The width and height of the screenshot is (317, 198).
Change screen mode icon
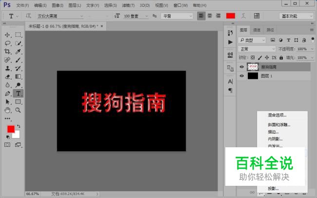point(18,145)
